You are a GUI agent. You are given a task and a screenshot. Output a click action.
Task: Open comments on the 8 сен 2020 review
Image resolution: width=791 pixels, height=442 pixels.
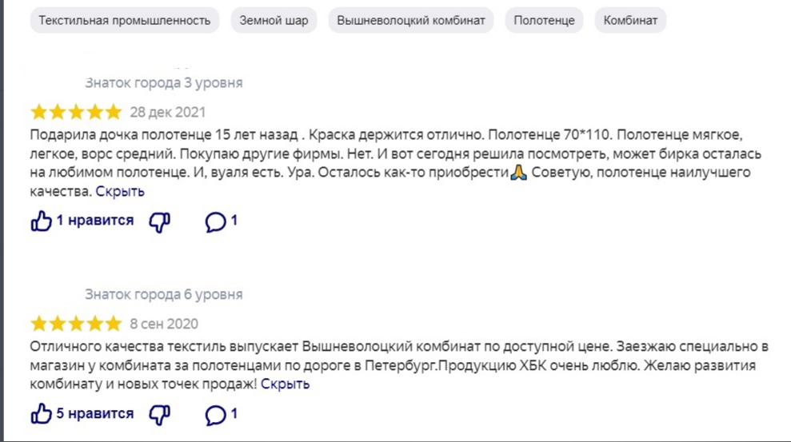click(x=216, y=414)
